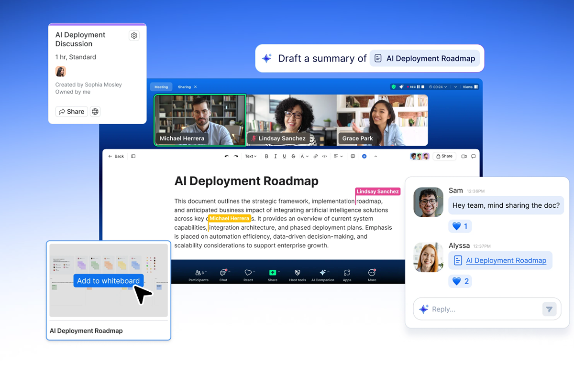The image size is (574, 382).
Task: Click Add to whiteboard button
Action: [x=109, y=281]
